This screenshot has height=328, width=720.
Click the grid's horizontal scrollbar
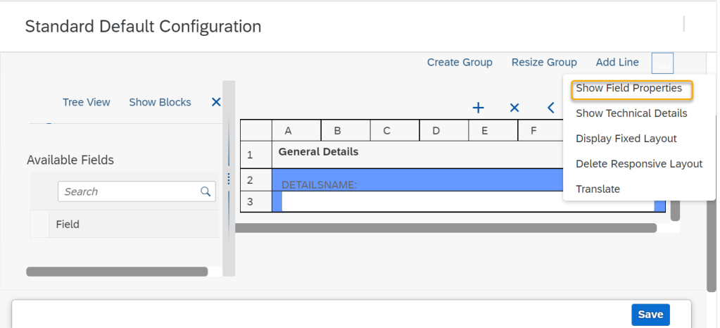(x=448, y=228)
